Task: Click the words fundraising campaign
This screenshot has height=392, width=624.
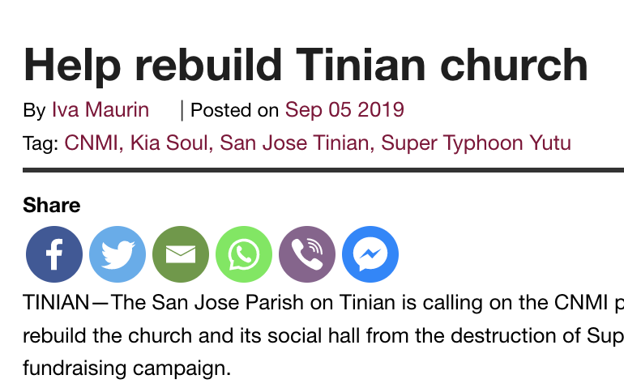Action: (127, 369)
